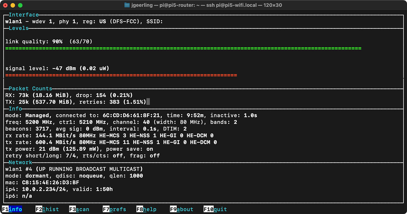Image resolution: width=407 pixels, height=214 pixels.
Task: Open the F8 help screen
Action: pyautogui.click(x=146, y=209)
